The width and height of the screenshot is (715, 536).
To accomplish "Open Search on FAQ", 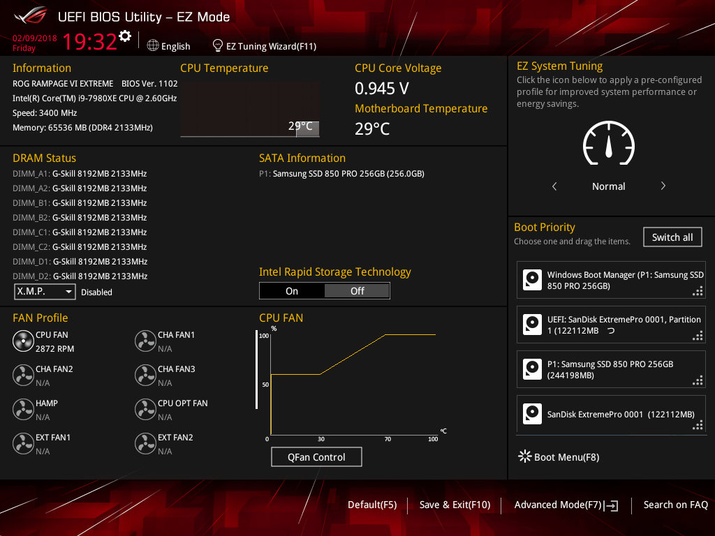I will 675,505.
